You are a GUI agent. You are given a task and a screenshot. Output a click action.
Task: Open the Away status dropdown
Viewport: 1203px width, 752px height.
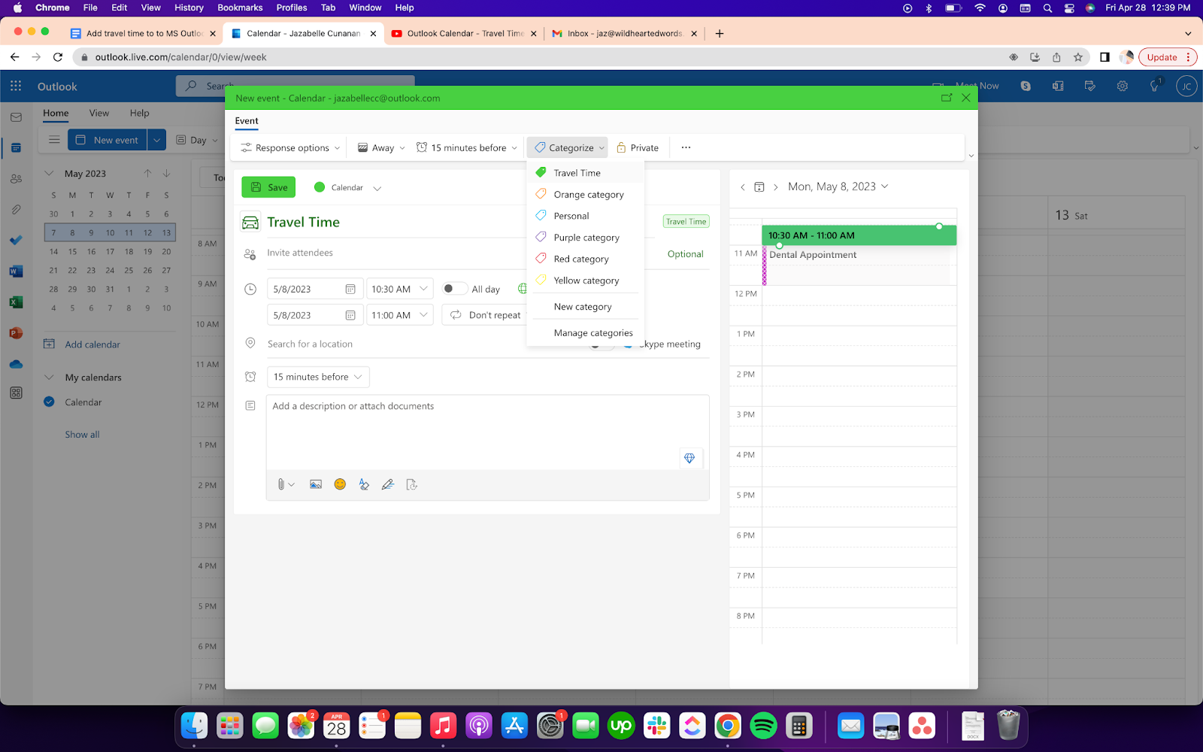[381, 147]
